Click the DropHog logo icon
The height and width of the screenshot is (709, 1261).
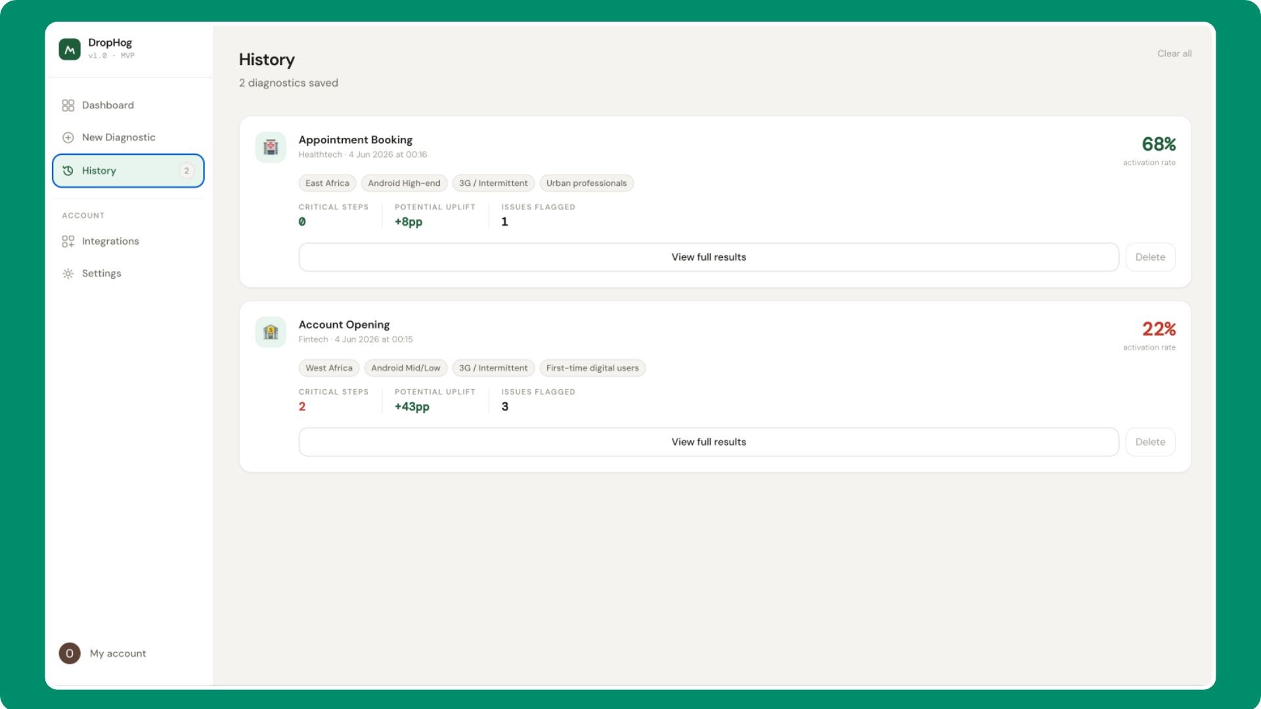click(70, 49)
